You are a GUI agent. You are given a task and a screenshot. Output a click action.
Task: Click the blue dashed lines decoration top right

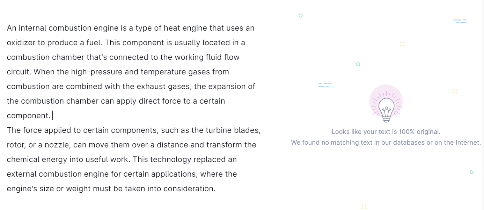(x=460, y=21)
